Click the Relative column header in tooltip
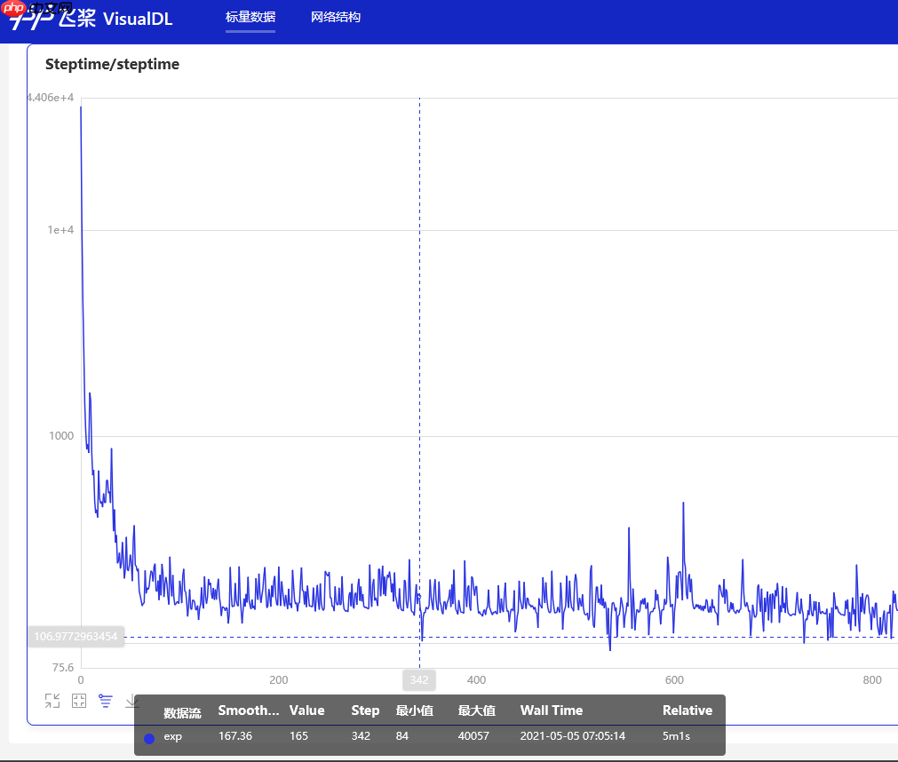The image size is (898, 762). pos(687,710)
